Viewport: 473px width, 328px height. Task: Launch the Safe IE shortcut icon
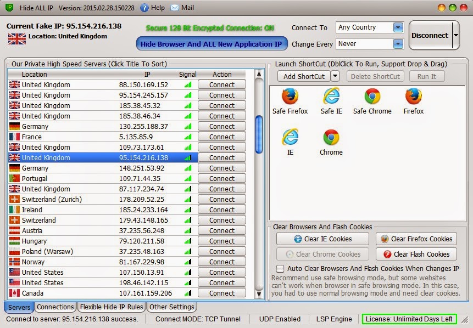coord(331,96)
